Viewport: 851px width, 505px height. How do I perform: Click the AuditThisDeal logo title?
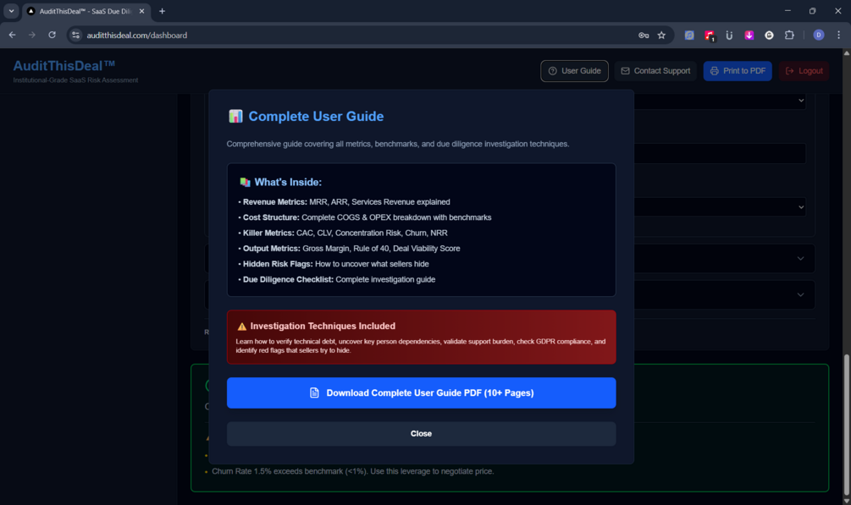[x=64, y=66]
